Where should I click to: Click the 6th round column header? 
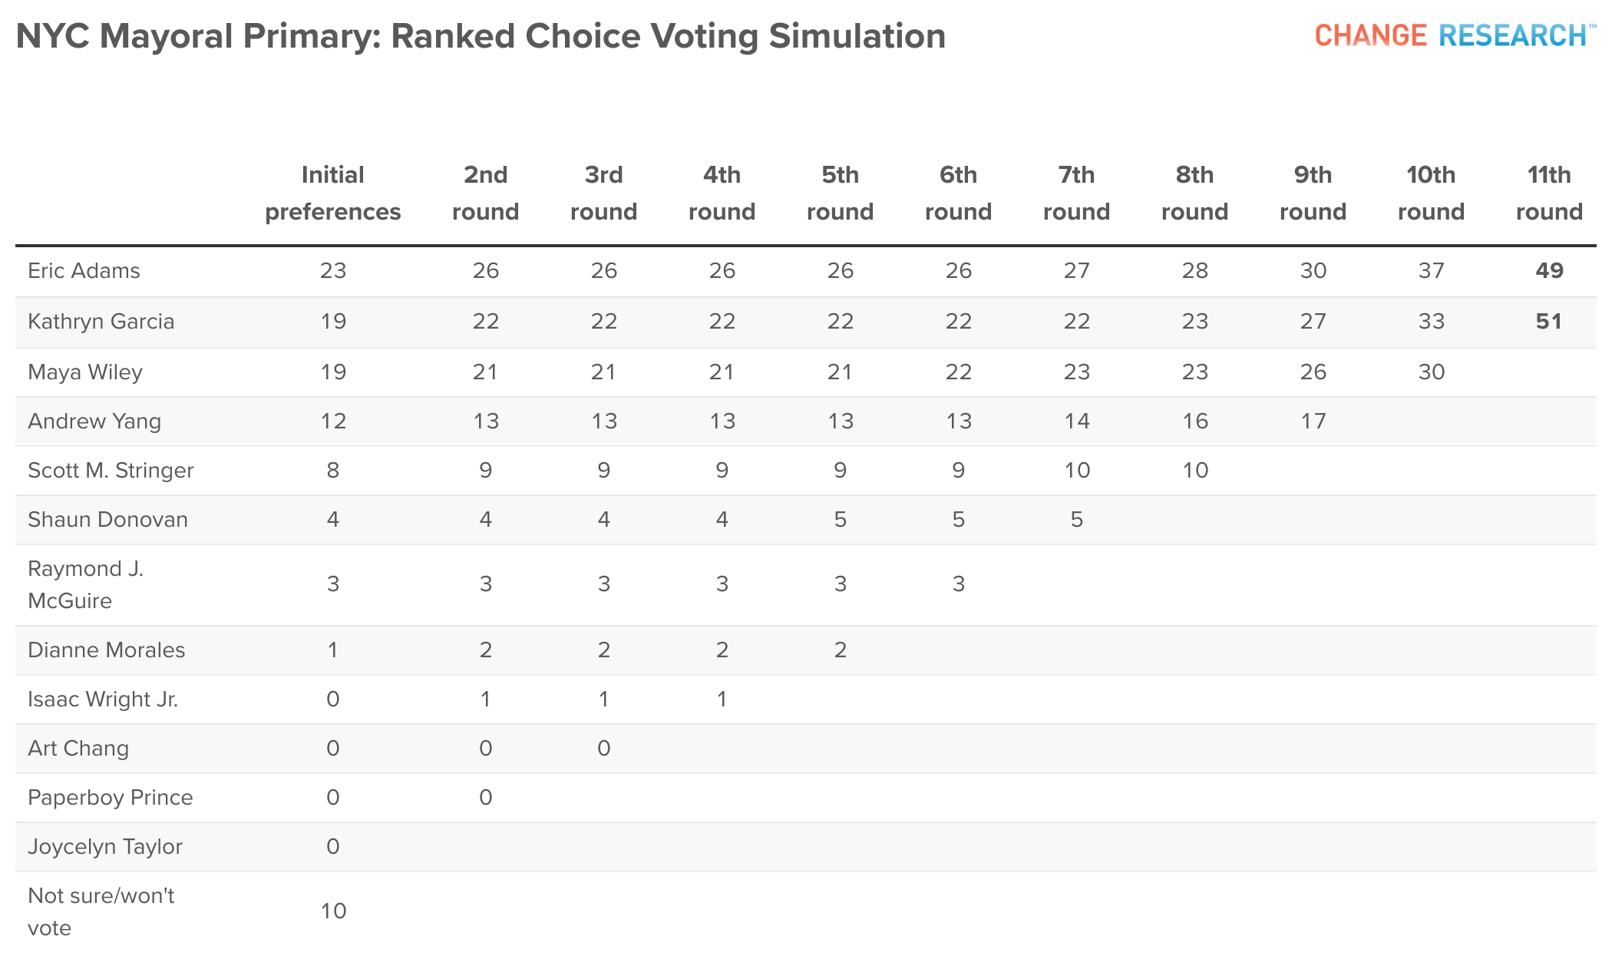pos(958,193)
